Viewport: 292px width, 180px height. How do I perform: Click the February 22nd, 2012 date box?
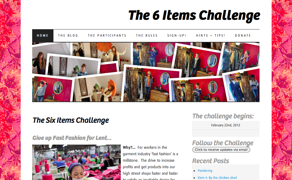(x=226, y=125)
